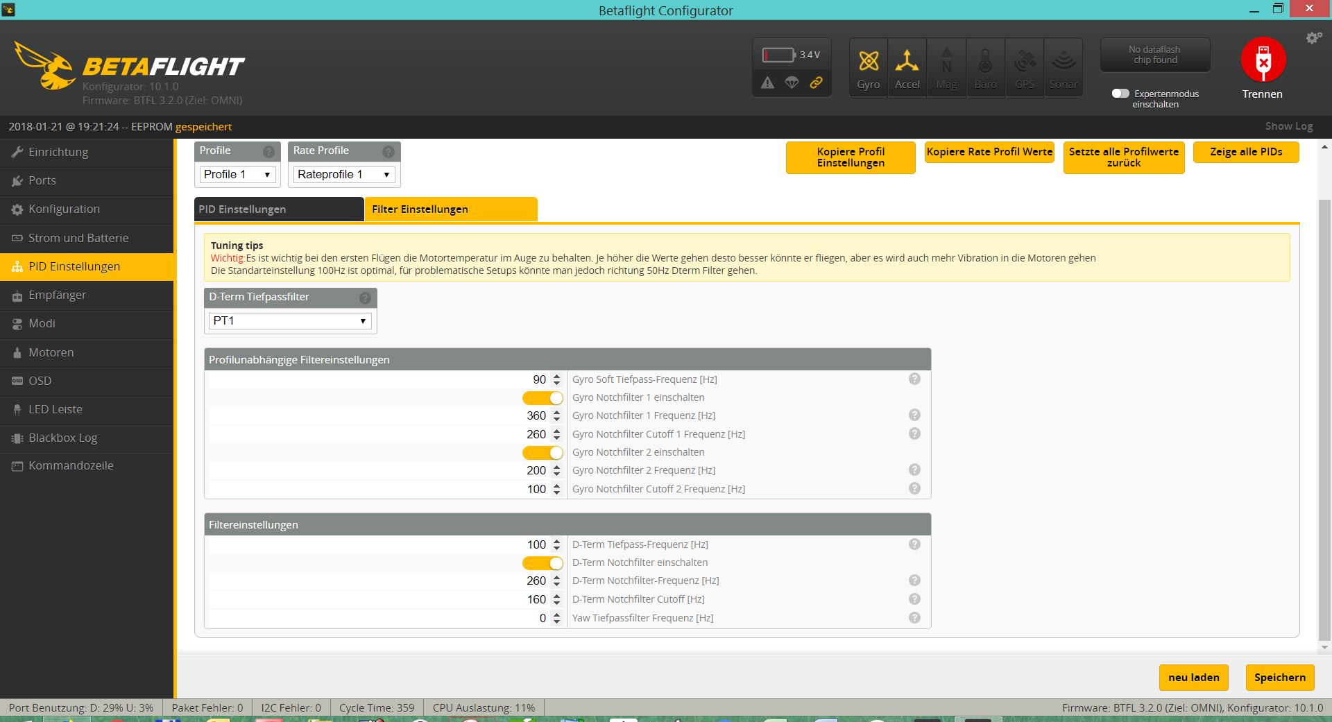Screen dimensions: 1332x722
Task: Click the Speichern button
Action: (x=1279, y=678)
